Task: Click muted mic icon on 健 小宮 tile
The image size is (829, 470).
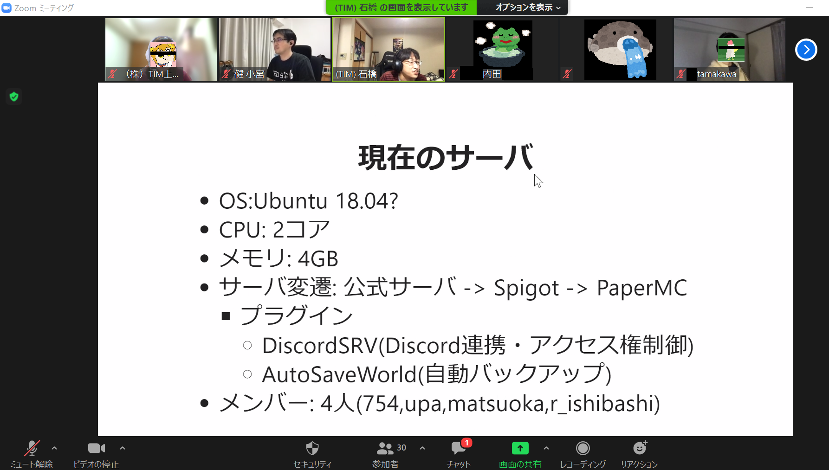Action: point(226,73)
